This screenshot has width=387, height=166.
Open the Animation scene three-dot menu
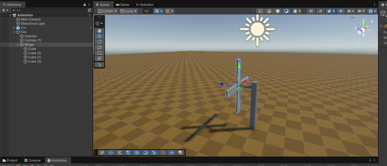coord(89,15)
